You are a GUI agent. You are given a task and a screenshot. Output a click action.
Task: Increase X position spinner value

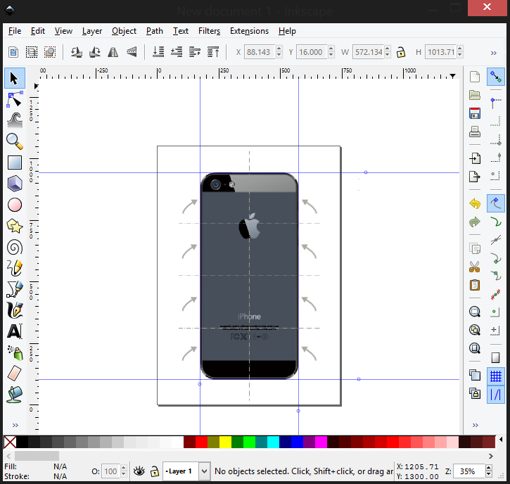[279, 49]
